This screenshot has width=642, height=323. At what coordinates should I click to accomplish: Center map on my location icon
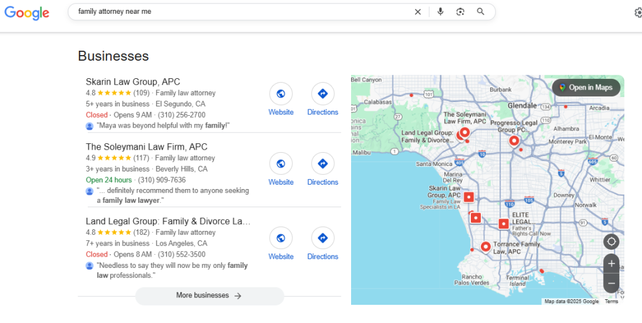(x=611, y=242)
